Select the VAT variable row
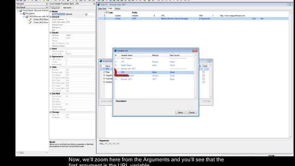Image resolution: width=295 pixels, height=166 pixels. (x=154, y=62)
